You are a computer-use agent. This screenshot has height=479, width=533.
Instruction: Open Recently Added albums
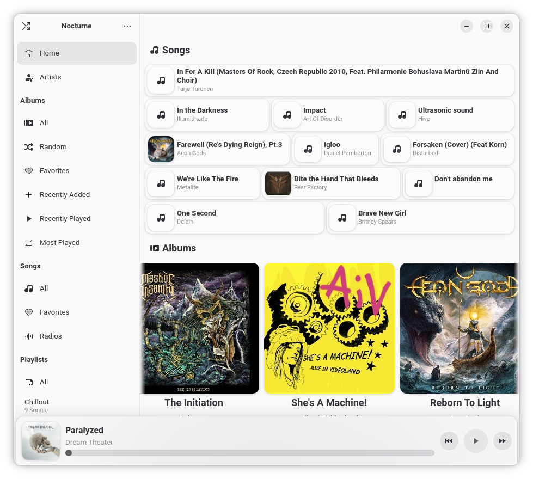point(77,194)
